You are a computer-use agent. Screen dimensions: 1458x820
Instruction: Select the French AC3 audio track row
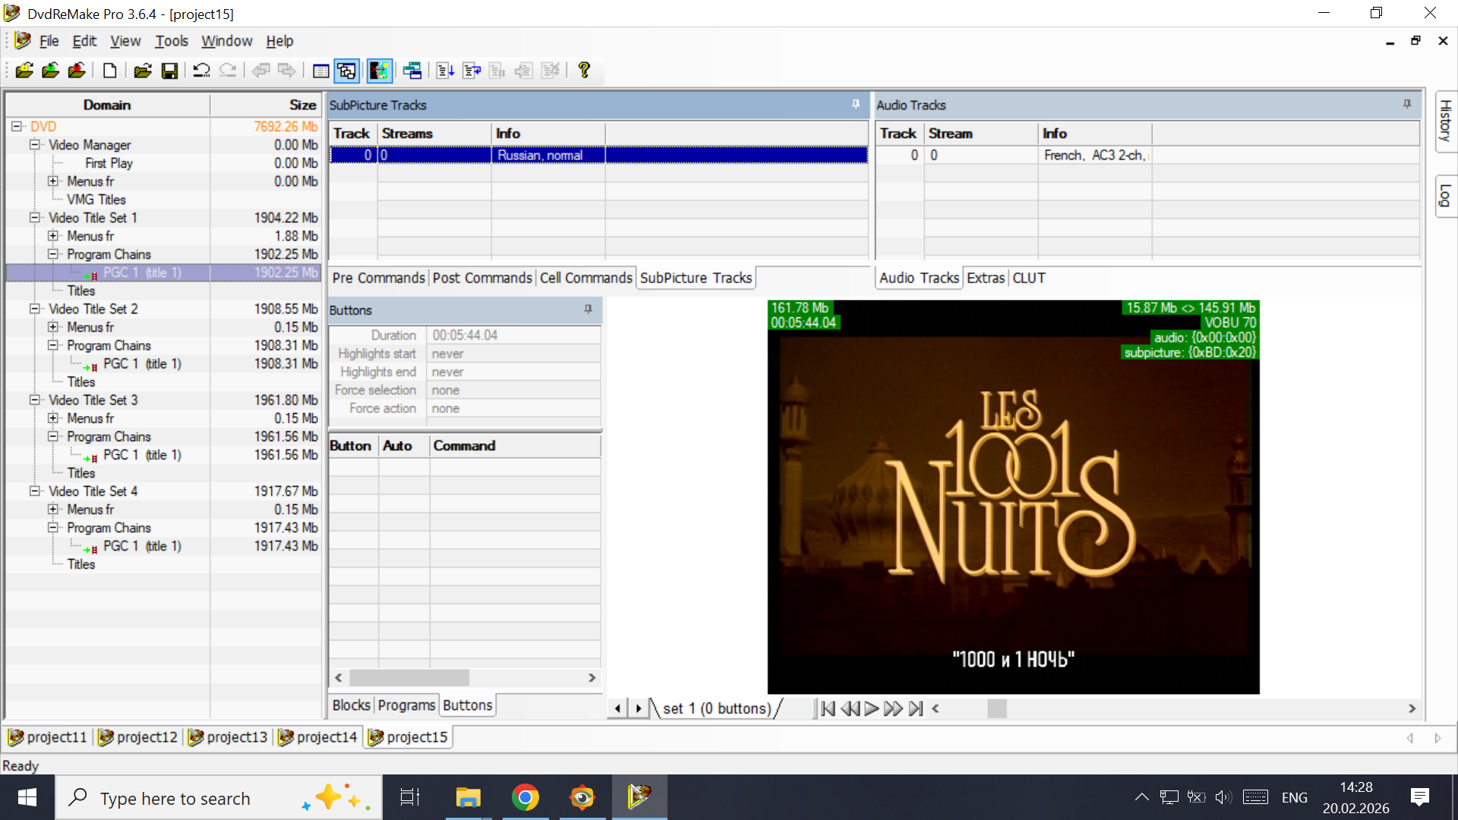coord(1093,155)
